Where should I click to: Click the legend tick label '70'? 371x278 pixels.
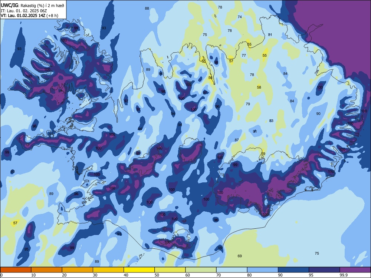pos(219,275)
